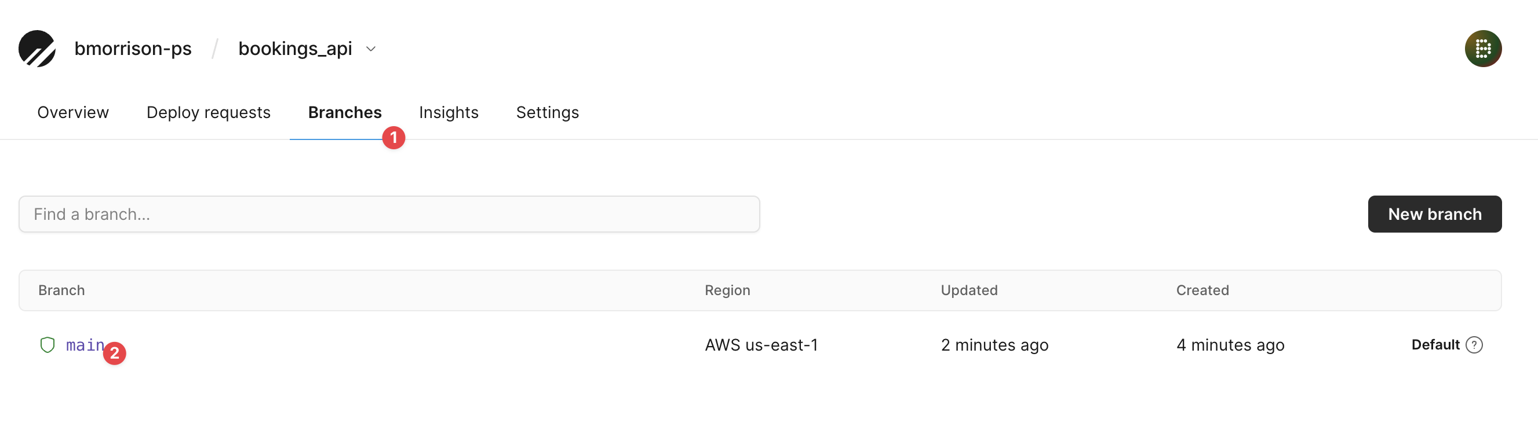Switch to the Overview tab
Screen dimensions: 1538x427
[x=73, y=112]
